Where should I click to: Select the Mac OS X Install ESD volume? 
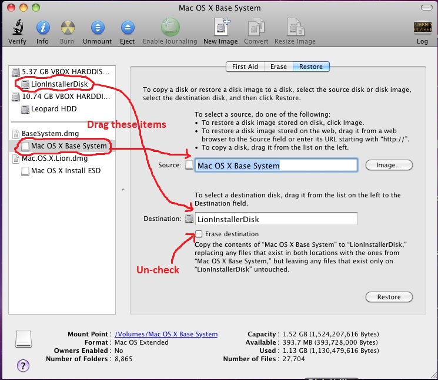tap(66, 171)
